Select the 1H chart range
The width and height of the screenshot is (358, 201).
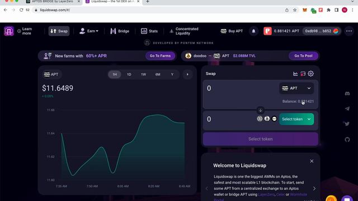tap(115, 74)
